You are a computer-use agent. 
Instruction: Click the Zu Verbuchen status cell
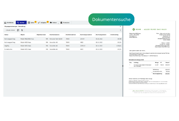[8, 49]
